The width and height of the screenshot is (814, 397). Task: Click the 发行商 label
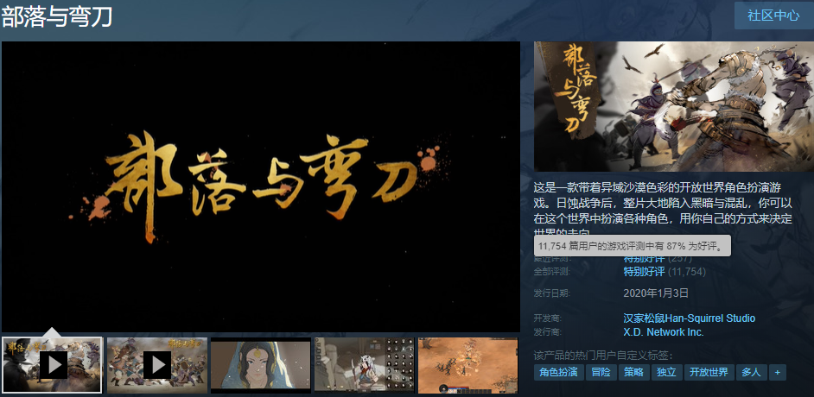pos(548,331)
